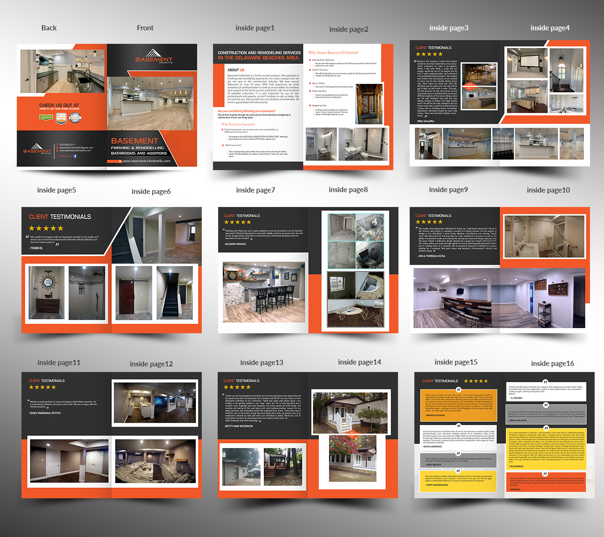Click the "inside page11" label
604x537 pixels.
pyautogui.click(x=59, y=363)
